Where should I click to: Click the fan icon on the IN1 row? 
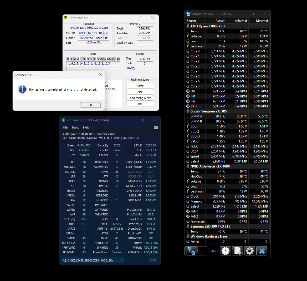click(188, 96)
